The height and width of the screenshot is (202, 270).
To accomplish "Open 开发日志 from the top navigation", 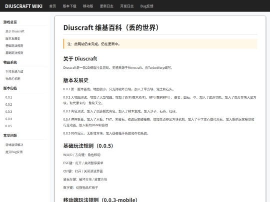I will coord(127,6).
